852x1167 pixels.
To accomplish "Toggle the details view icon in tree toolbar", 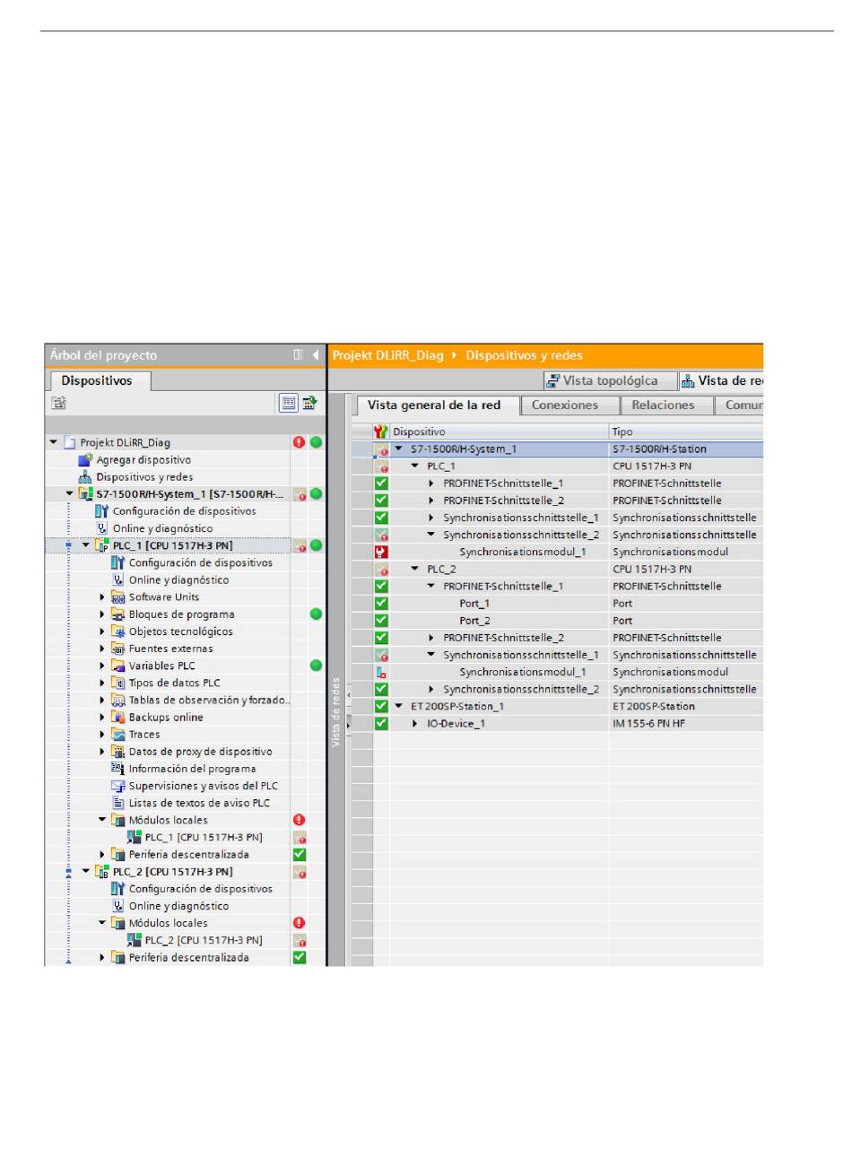I will pyautogui.click(x=289, y=404).
